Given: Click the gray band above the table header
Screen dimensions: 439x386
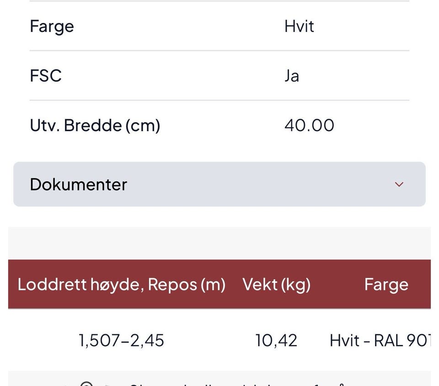Looking at the screenshot, I should pyautogui.click(x=219, y=243).
